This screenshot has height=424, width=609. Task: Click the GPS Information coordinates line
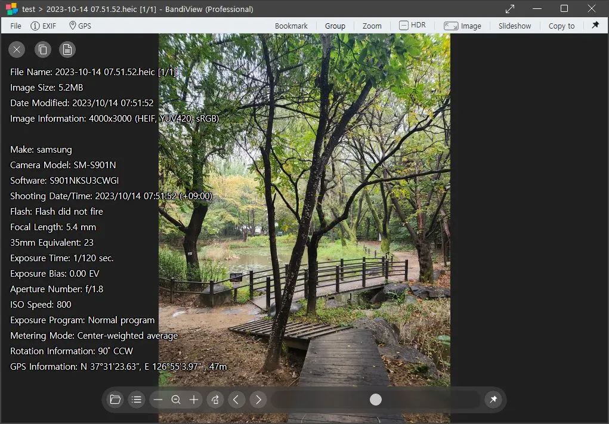click(x=119, y=367)
